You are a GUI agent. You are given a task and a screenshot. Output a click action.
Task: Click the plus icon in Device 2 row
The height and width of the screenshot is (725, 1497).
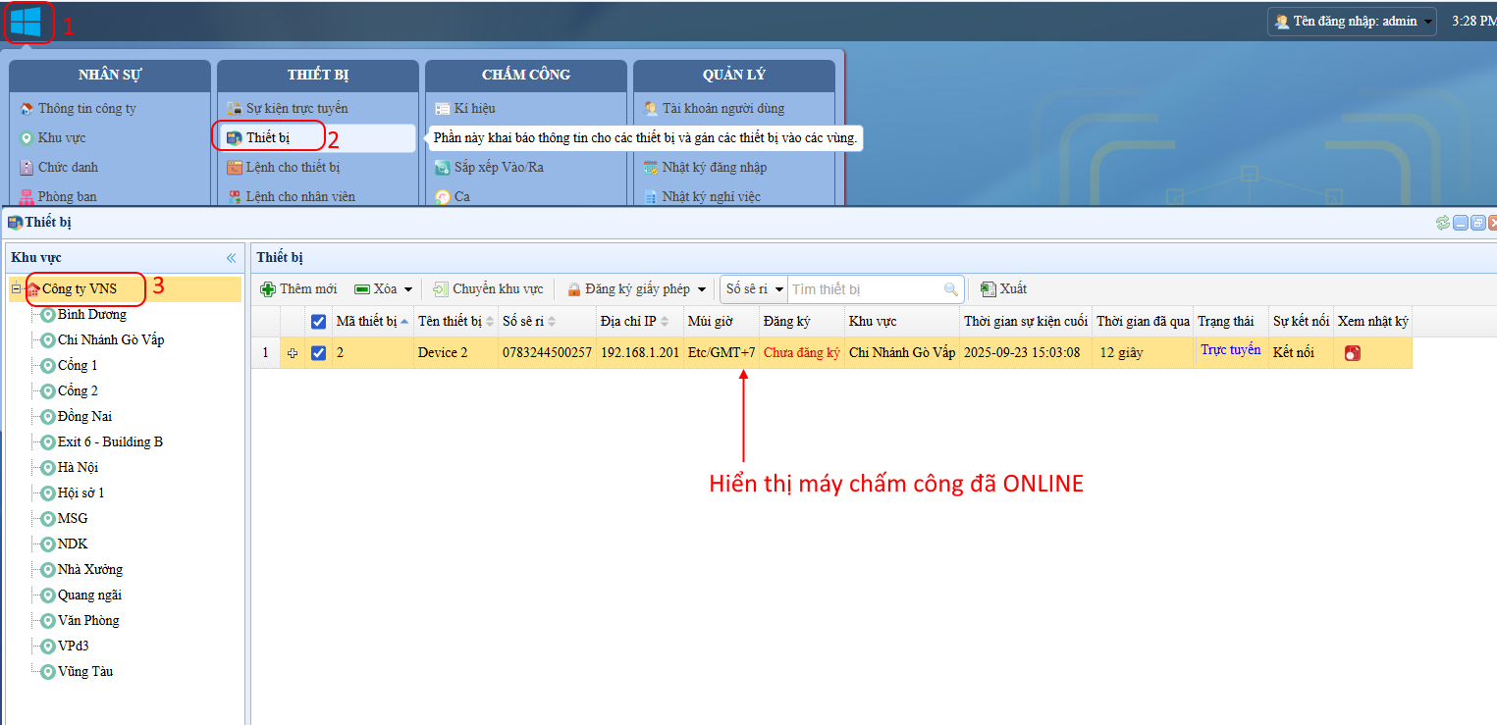292,353
